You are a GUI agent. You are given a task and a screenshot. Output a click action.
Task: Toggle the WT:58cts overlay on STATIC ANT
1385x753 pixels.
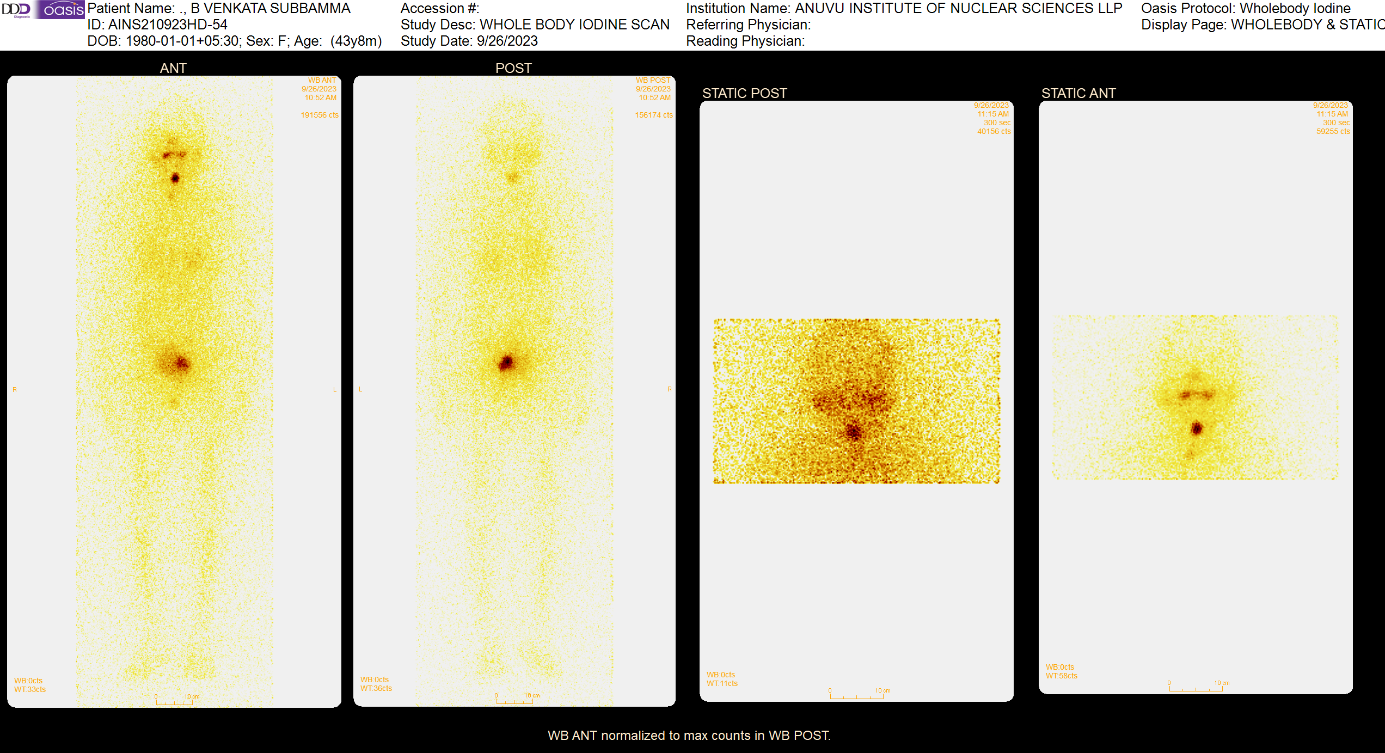1061,676
